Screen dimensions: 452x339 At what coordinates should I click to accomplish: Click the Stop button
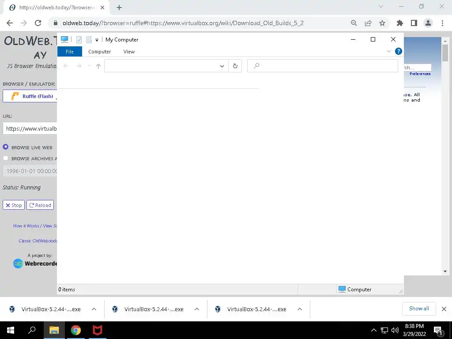pos(14,205)
